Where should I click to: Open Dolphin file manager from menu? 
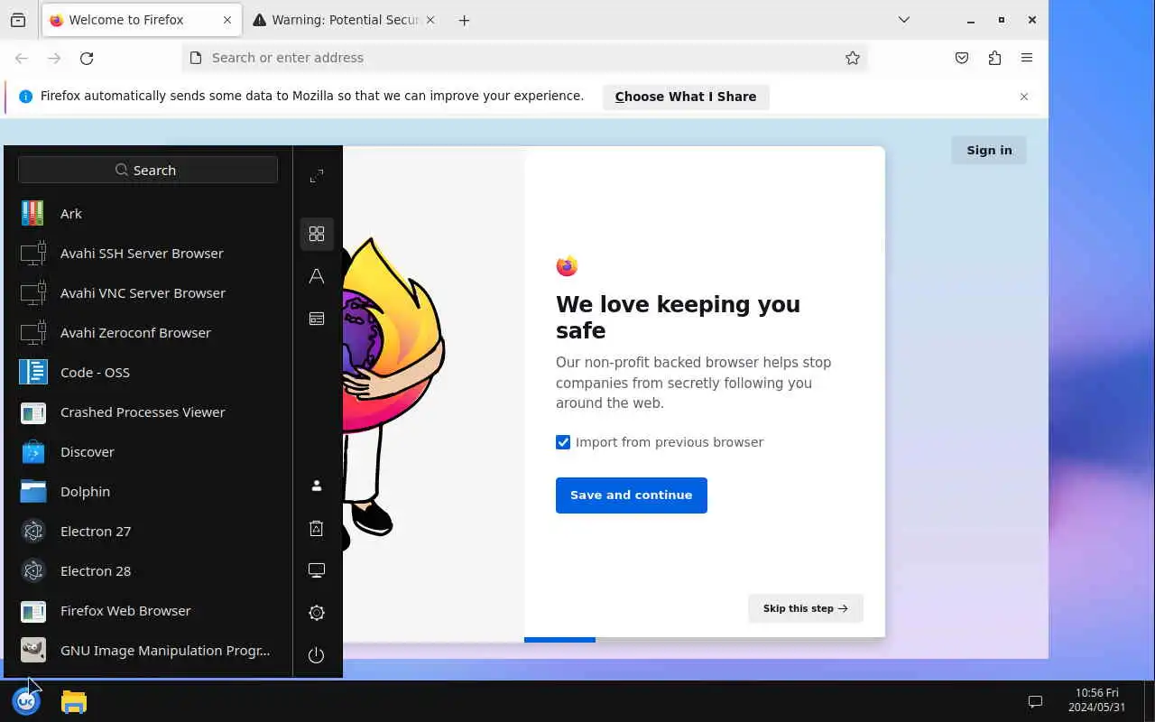pyautogui.click(x=148, y=492)
